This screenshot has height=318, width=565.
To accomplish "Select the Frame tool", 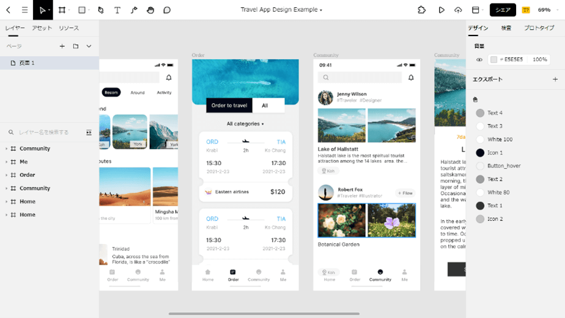I will point(62,10).
